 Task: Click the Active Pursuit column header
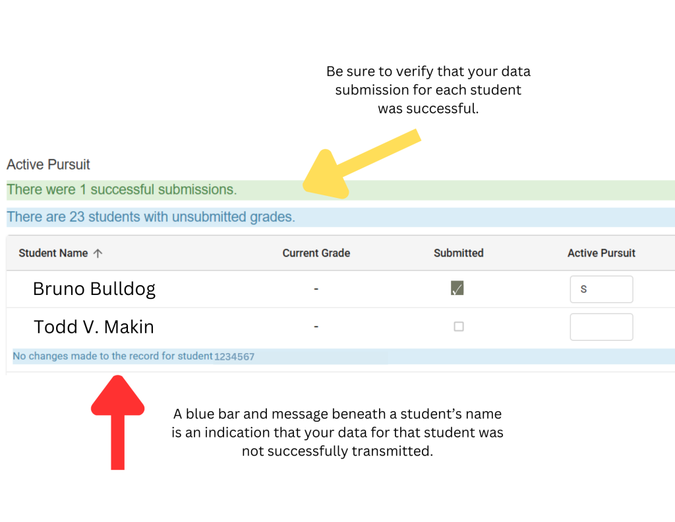[601, 253]
